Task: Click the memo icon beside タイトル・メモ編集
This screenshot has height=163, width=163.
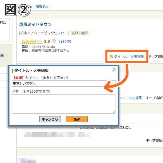Action: point(111,57)
